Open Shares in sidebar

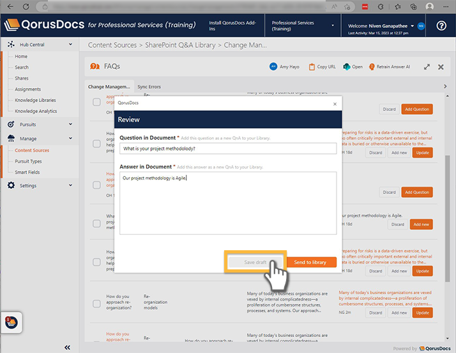pyautogui.click(x=22, y=79)
